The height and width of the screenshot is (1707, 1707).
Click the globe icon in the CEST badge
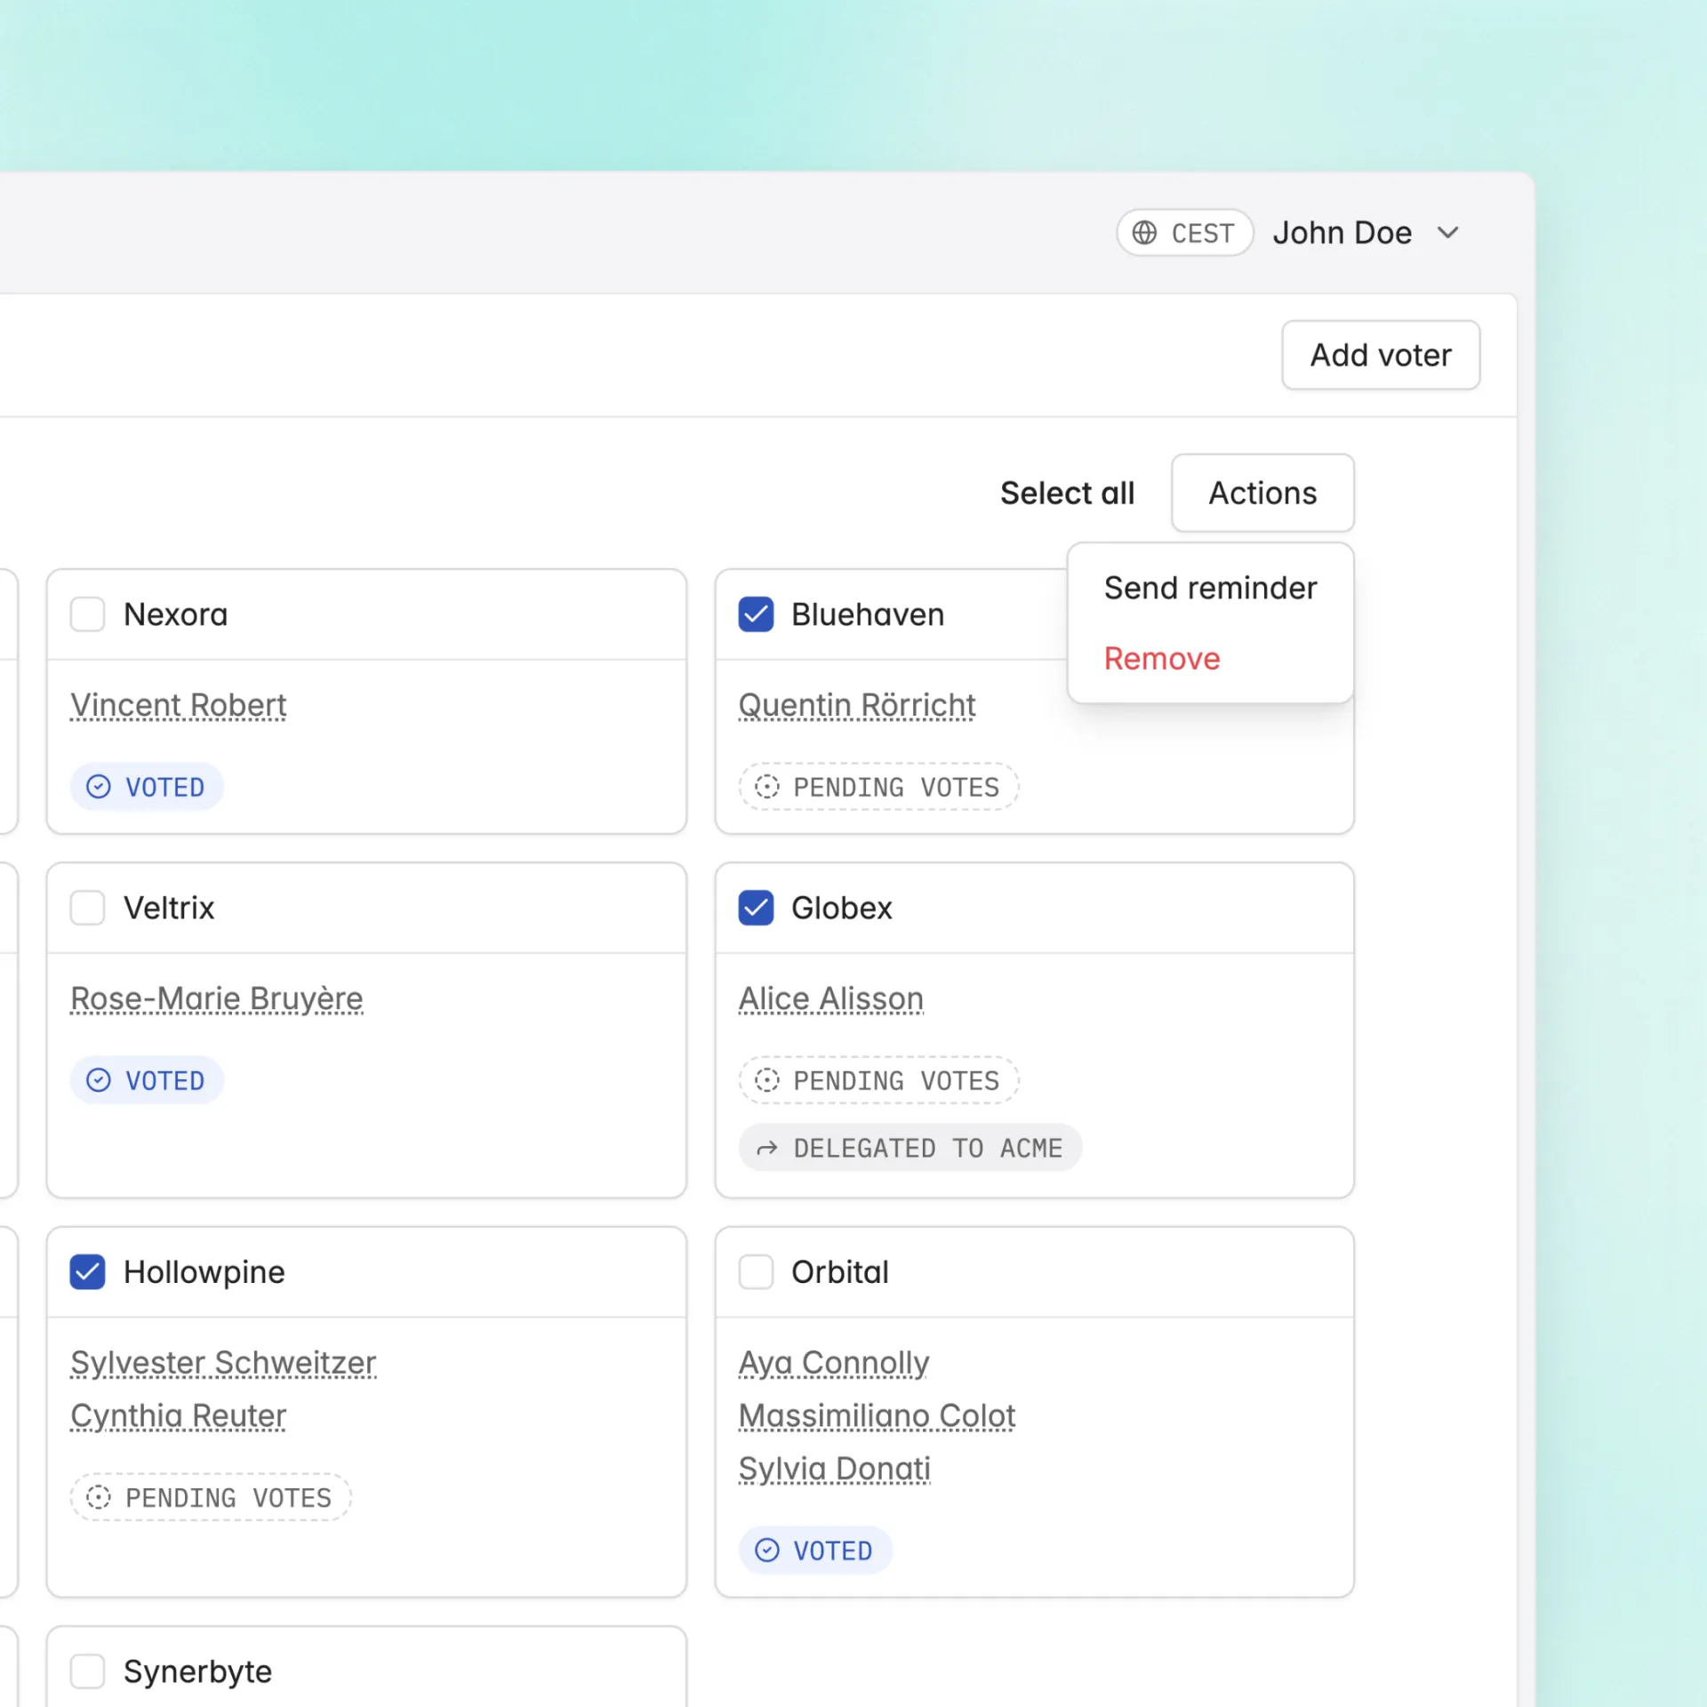1144,233
